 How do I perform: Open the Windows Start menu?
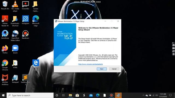[x=3, y=95]
